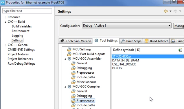Switch to the Build Artifact tab
Image resolution: width=184 pixels, height=109 pixels.
(x=156, y=41)
